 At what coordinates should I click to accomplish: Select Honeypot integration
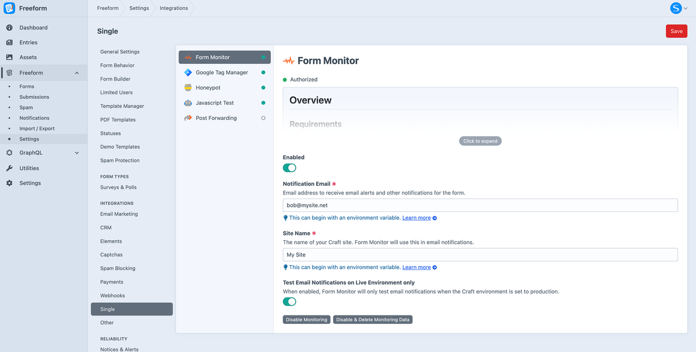click(224, 87)
